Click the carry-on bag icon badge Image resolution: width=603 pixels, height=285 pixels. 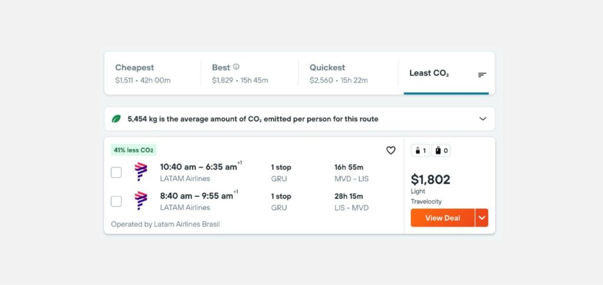coord(420,151)
